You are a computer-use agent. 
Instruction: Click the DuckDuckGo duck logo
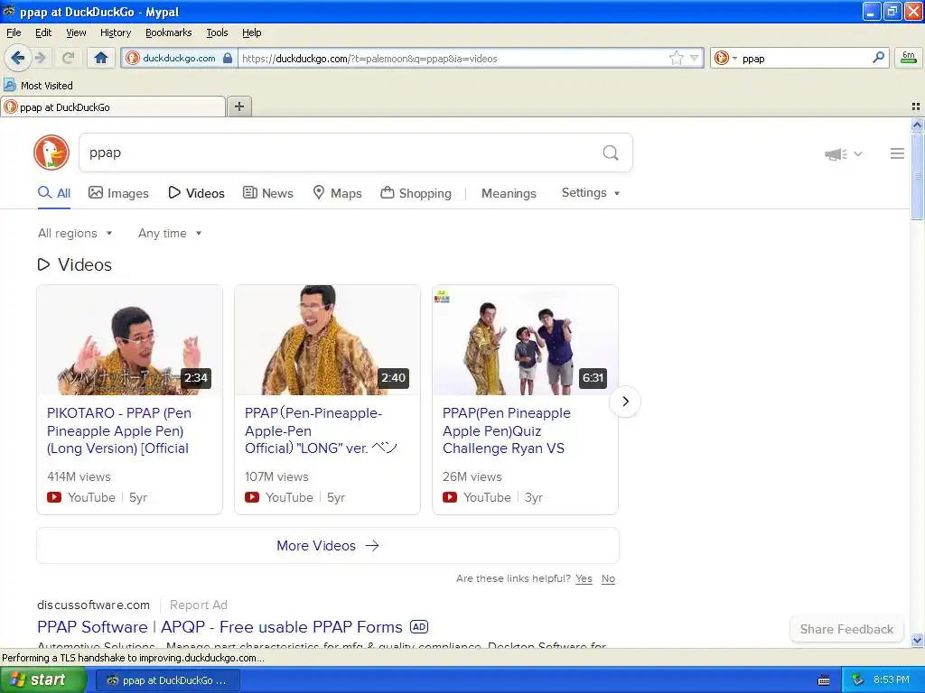(x=51, y=152)
